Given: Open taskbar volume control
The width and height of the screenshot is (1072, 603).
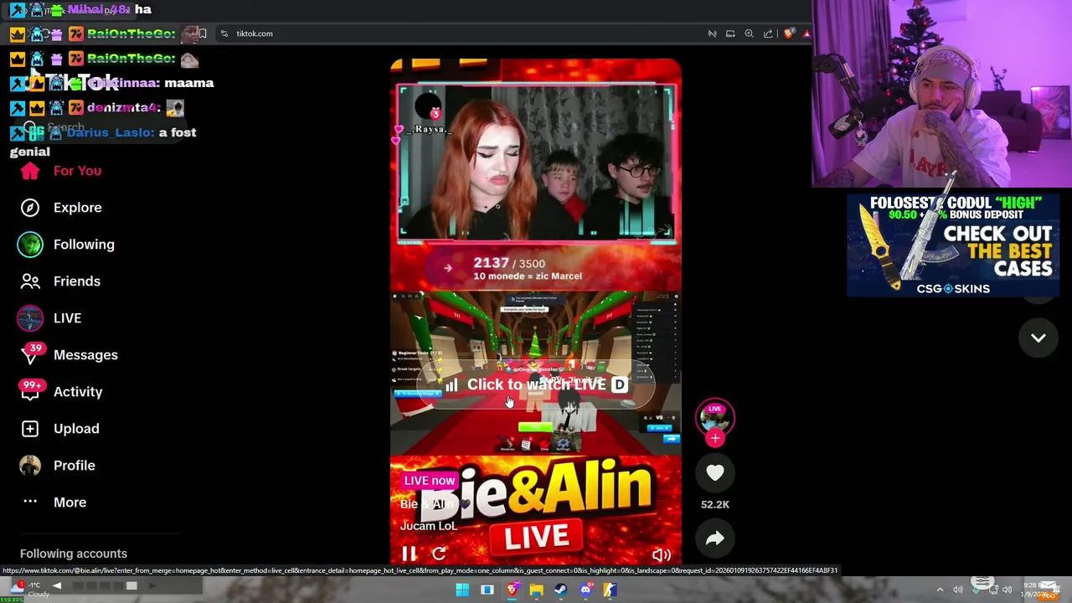Looking at the screenshot, I should click(1007, 590).
